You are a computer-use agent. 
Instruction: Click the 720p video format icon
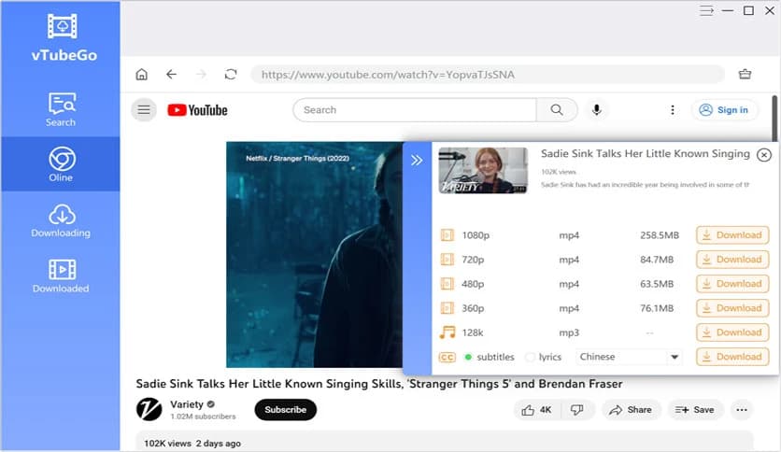tap(447, 260)
